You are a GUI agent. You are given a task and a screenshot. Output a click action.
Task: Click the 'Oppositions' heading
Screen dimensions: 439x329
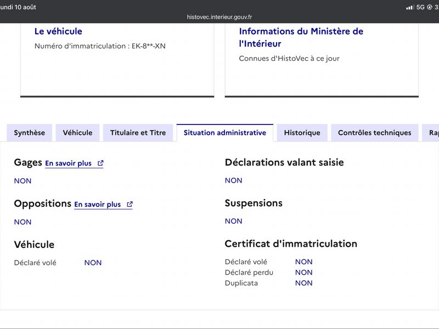click(43, 203)
